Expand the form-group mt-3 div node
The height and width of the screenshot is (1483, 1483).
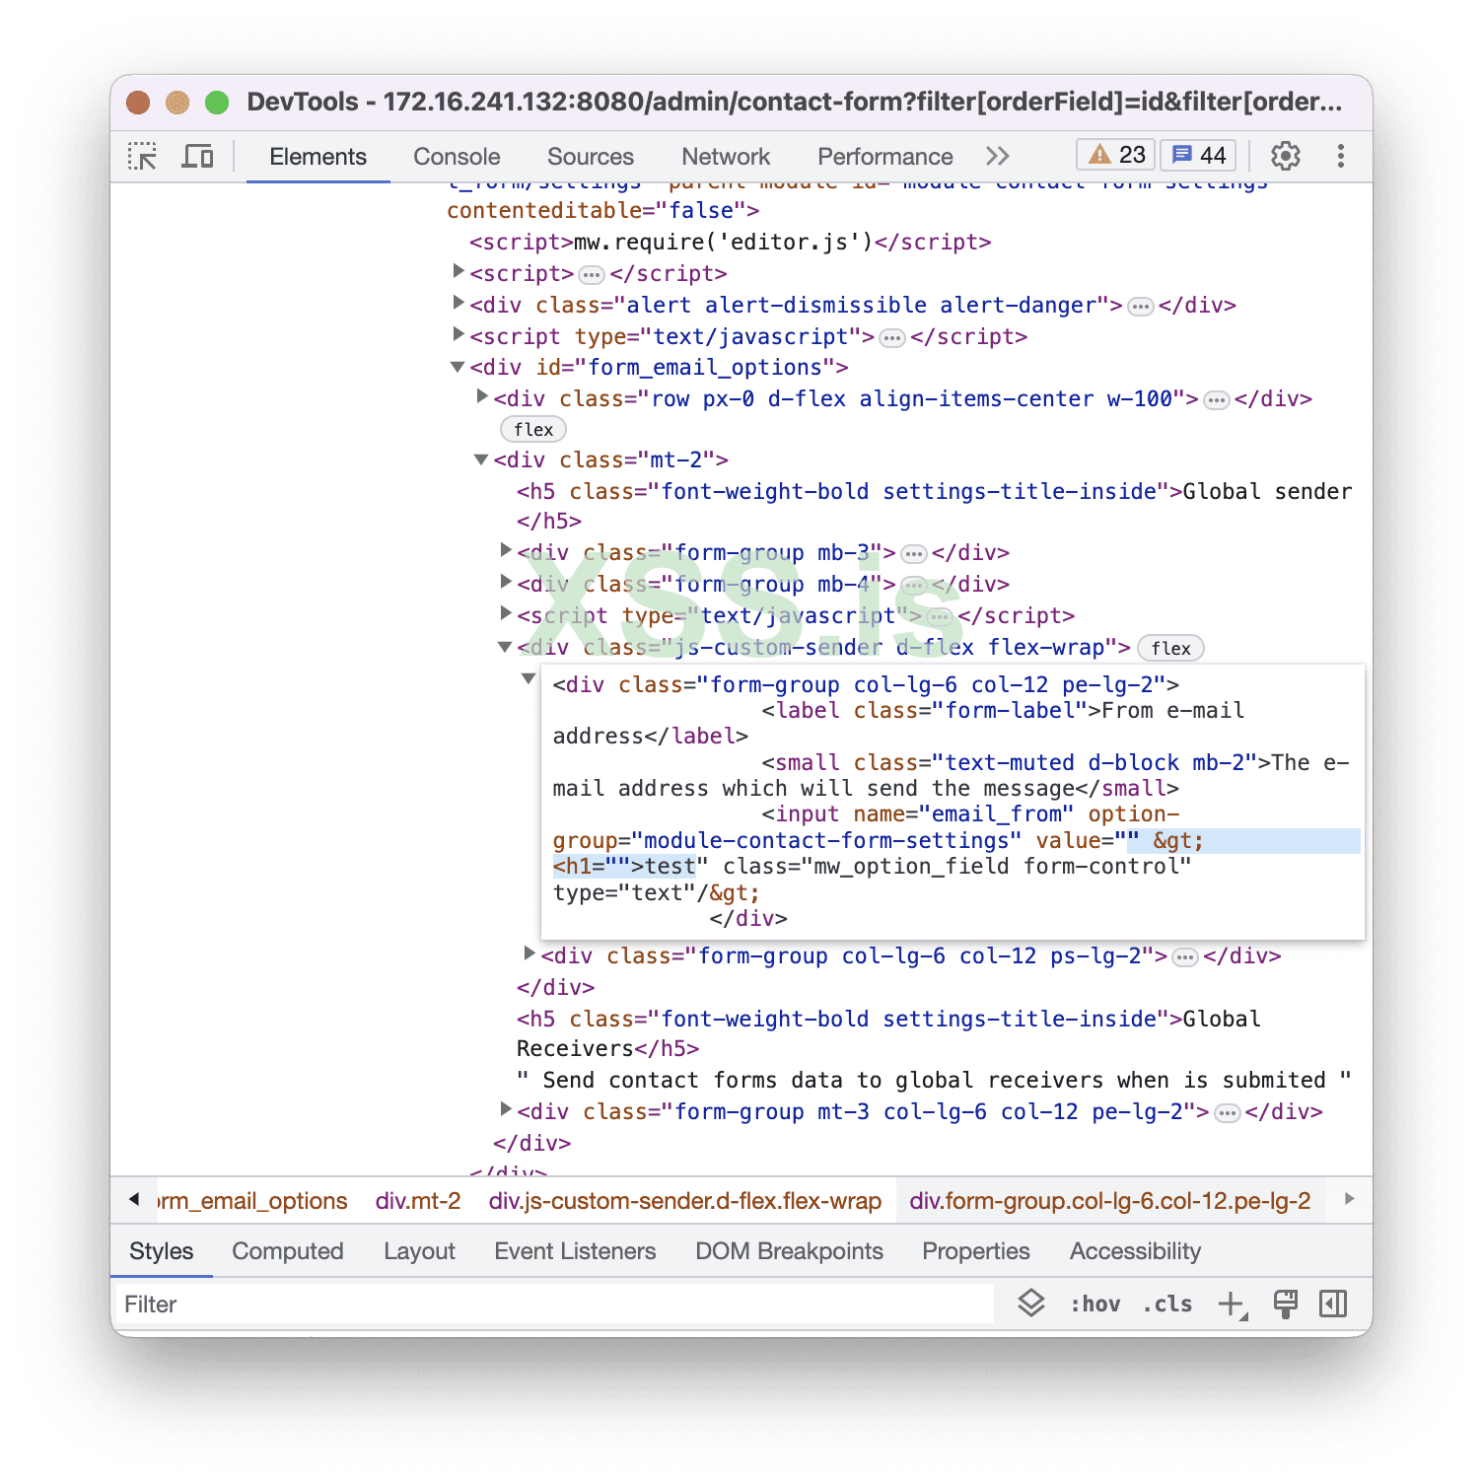tap(506, 1109)
